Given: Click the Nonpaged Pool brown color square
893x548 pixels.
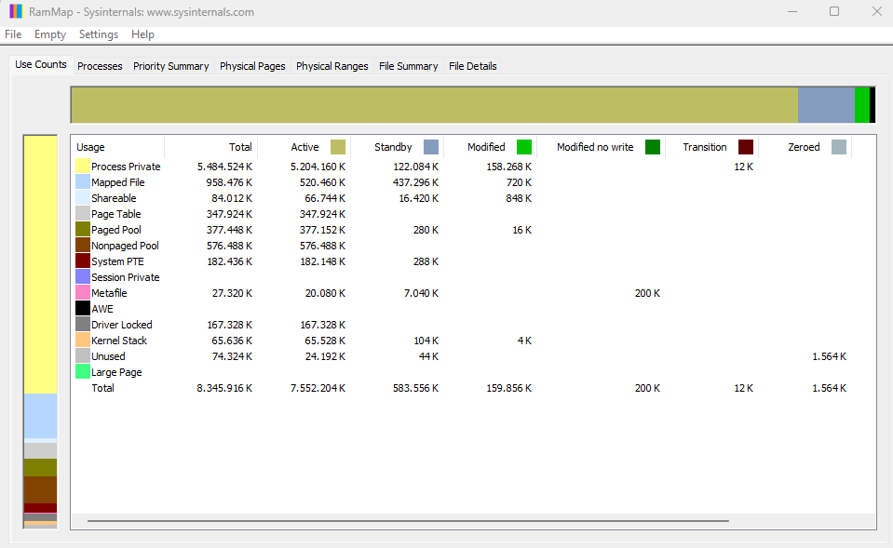Looking at the screenshot, I should click(83, 246).
